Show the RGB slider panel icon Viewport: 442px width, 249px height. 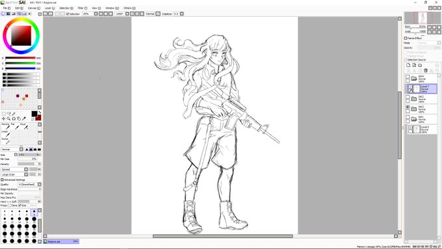tap(8, 14)
